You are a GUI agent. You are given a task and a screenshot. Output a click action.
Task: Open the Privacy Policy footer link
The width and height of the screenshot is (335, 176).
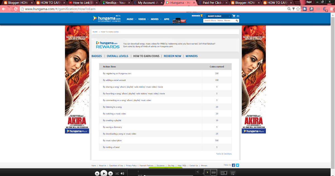click(131, 166)
